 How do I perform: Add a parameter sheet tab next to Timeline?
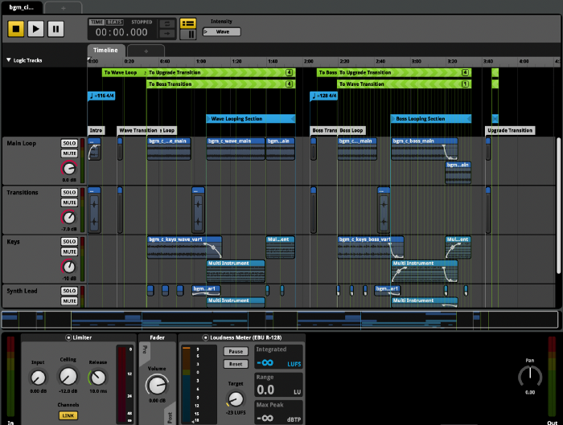tap(147, 50)
